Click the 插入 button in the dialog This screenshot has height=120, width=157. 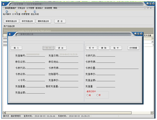(x=16, y=48)
